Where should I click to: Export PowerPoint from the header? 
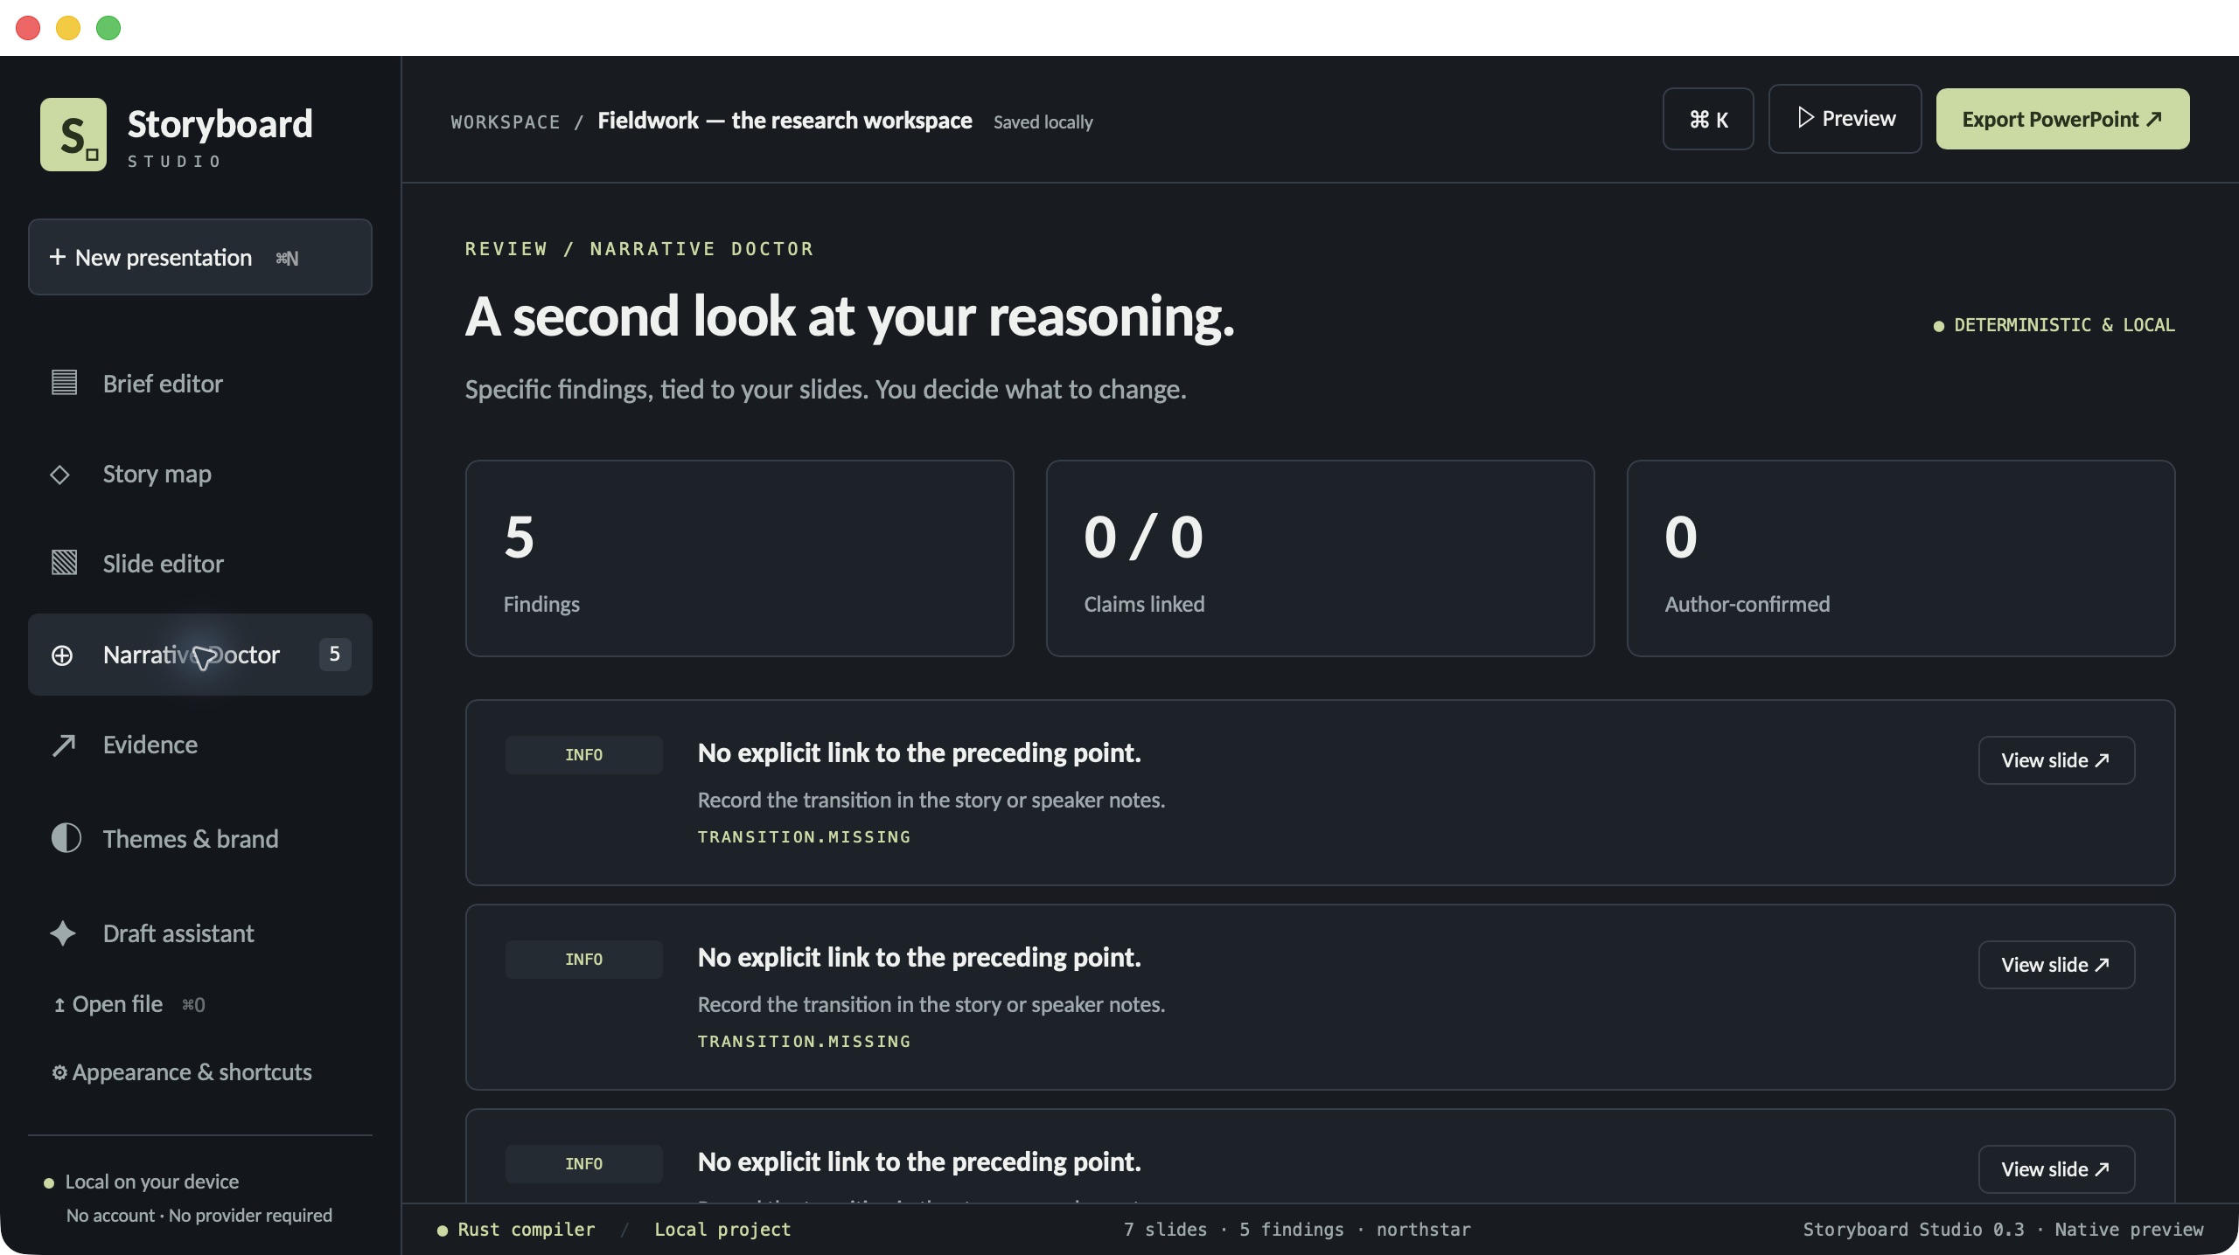[2062, 119]
